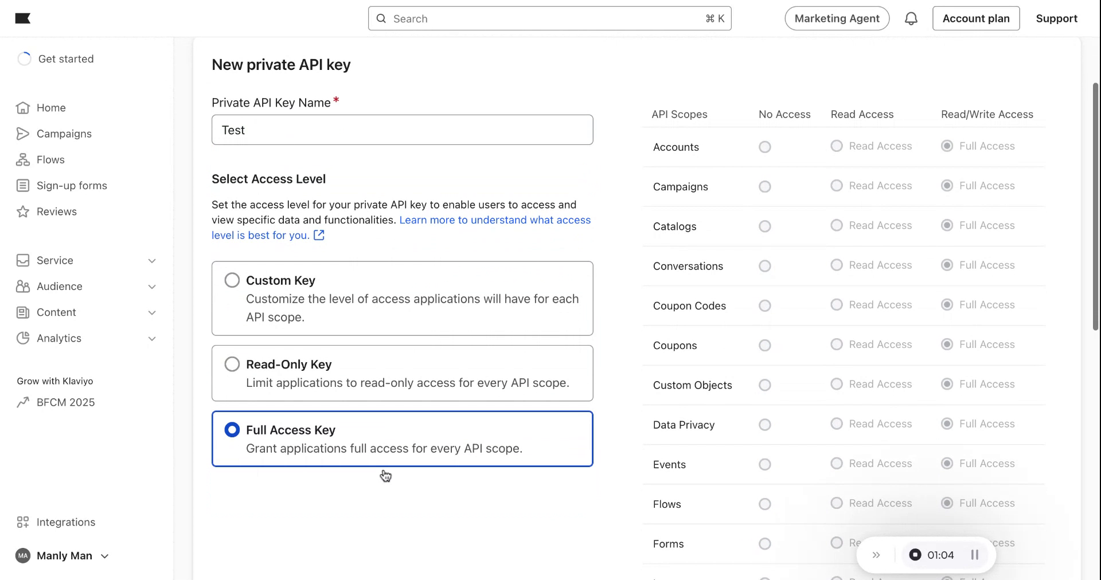Image resolution: width=1101 pixels, height=580 pixels.
Task: Click the Account plan button
Action: 975,19
